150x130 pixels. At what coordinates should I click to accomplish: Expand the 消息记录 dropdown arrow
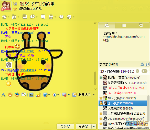94,95
